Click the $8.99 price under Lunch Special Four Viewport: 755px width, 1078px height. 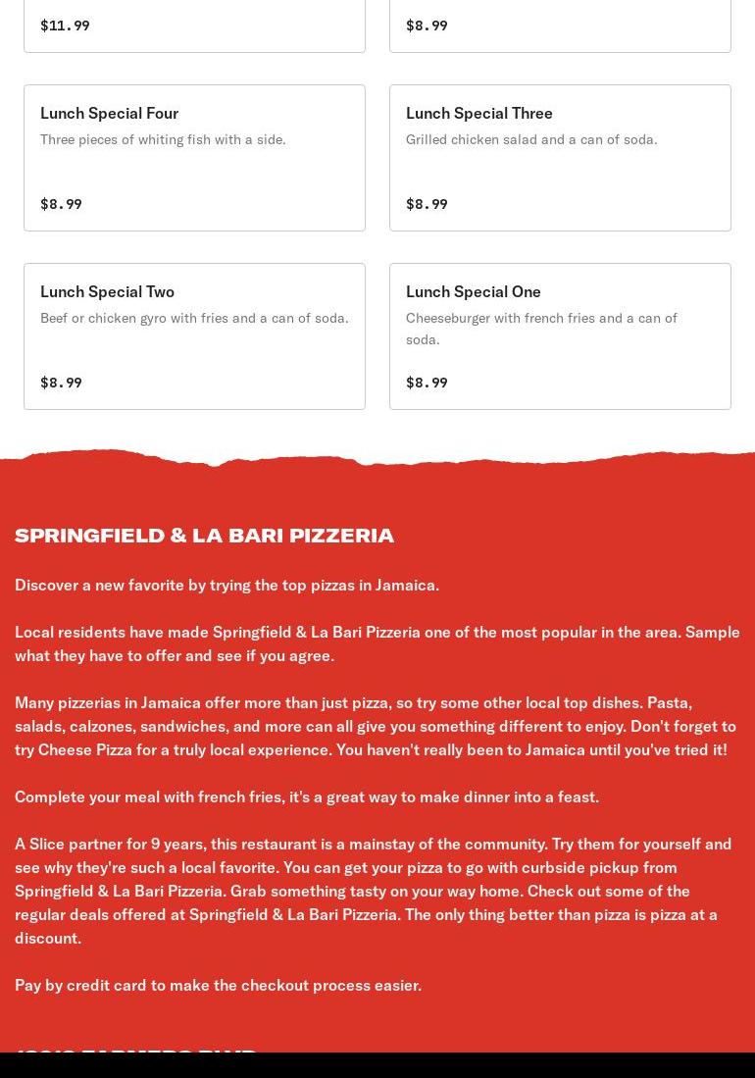click(61, 204)
